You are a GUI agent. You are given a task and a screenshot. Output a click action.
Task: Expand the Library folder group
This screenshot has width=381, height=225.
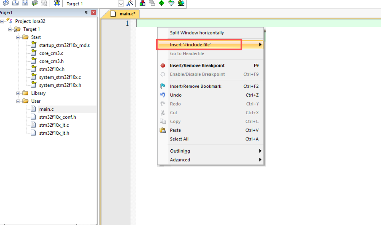tap(18, 93)
